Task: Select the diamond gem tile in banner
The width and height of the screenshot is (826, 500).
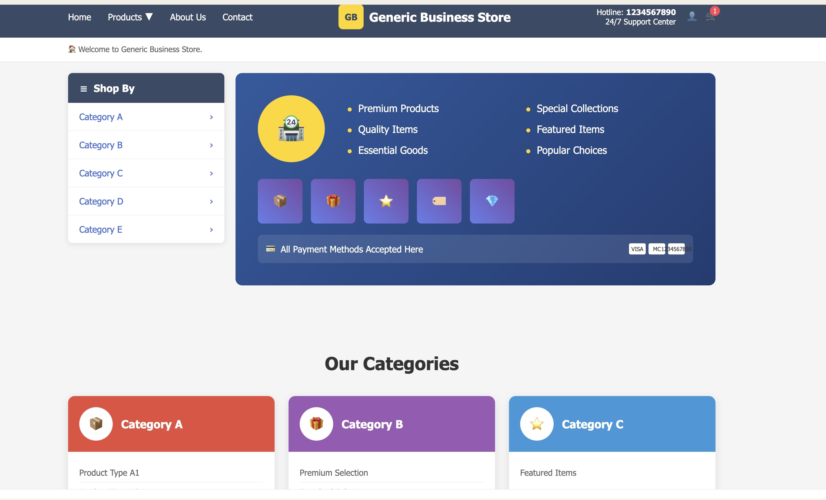Action: tap(492, 201)
